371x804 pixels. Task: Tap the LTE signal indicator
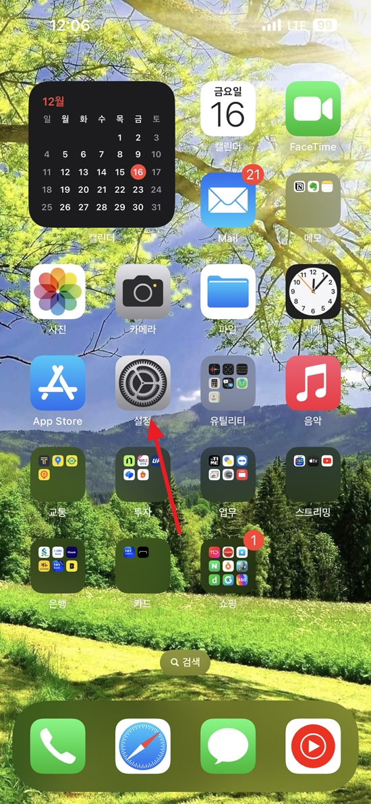297,24
